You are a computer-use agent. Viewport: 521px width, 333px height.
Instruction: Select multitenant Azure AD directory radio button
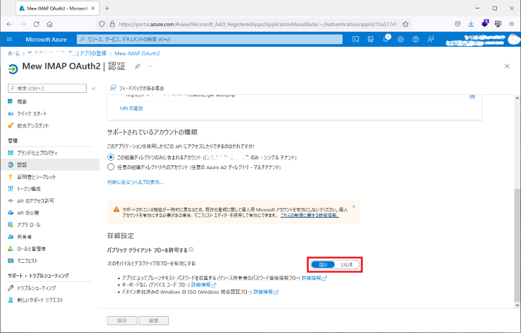pyautogui.click(x=111, y=167)
